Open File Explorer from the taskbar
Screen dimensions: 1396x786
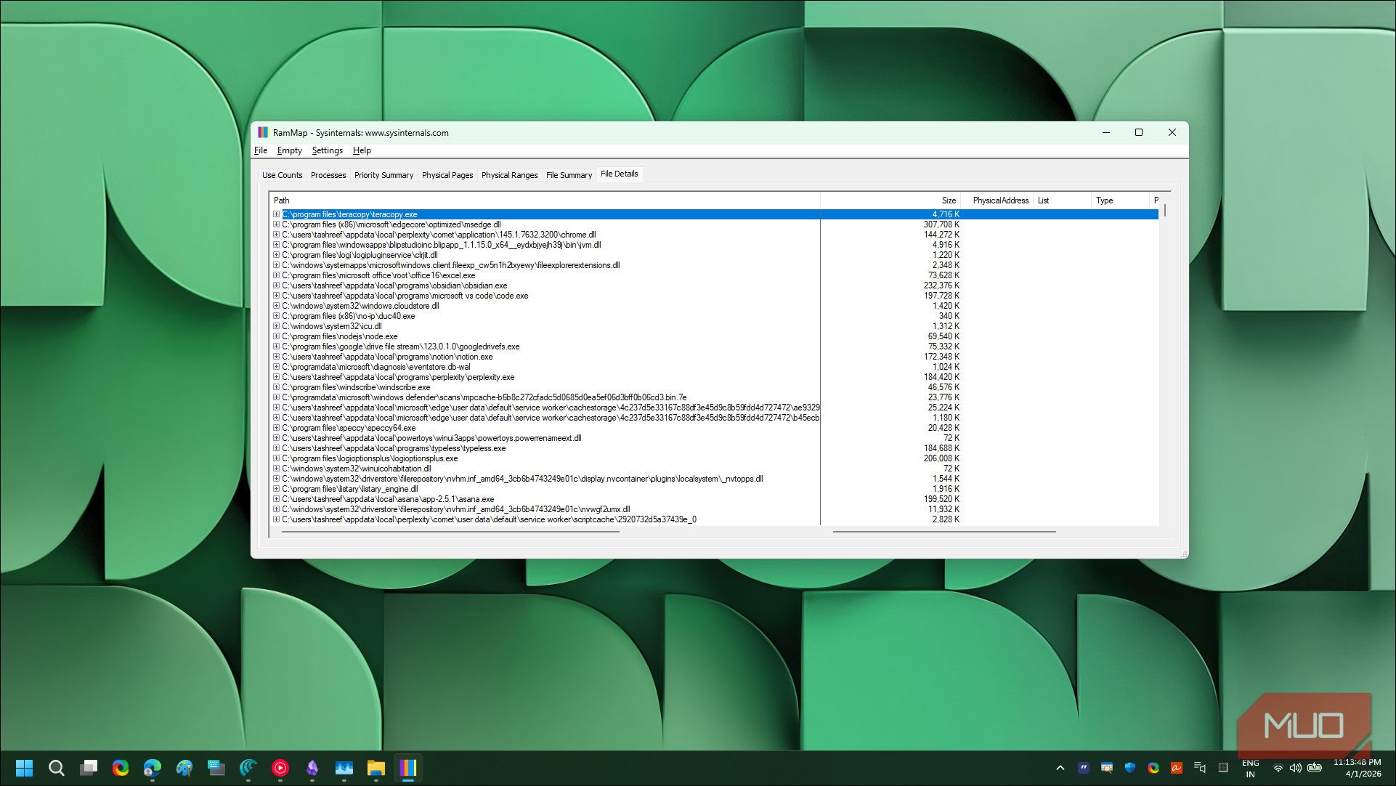tap(376, 768)
